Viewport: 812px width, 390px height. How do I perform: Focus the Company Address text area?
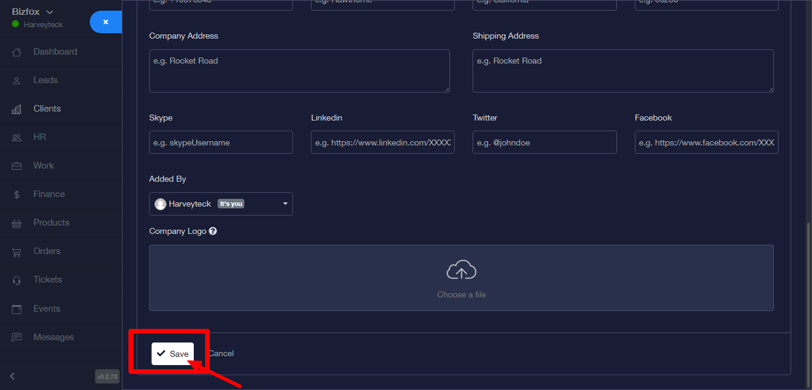(299, 71)
